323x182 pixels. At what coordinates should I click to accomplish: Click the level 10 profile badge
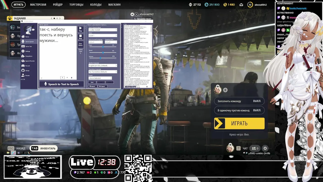click(x=250, y=5)
